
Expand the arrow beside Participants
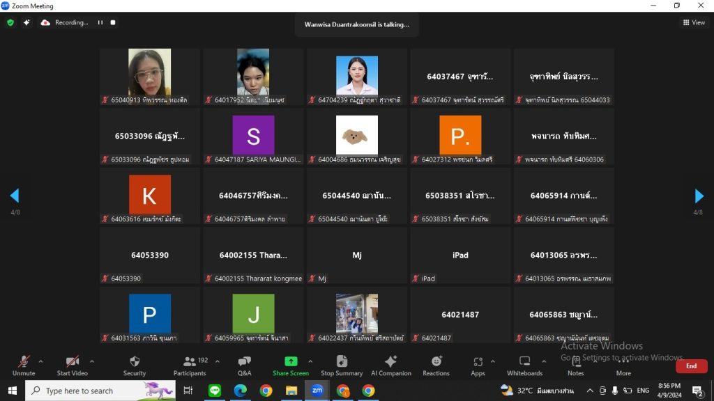(218, 361)
